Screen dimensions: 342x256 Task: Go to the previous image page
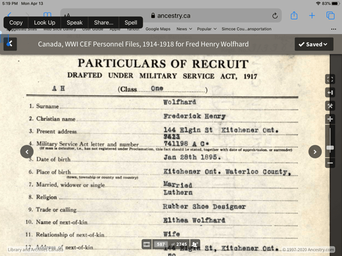27,152
